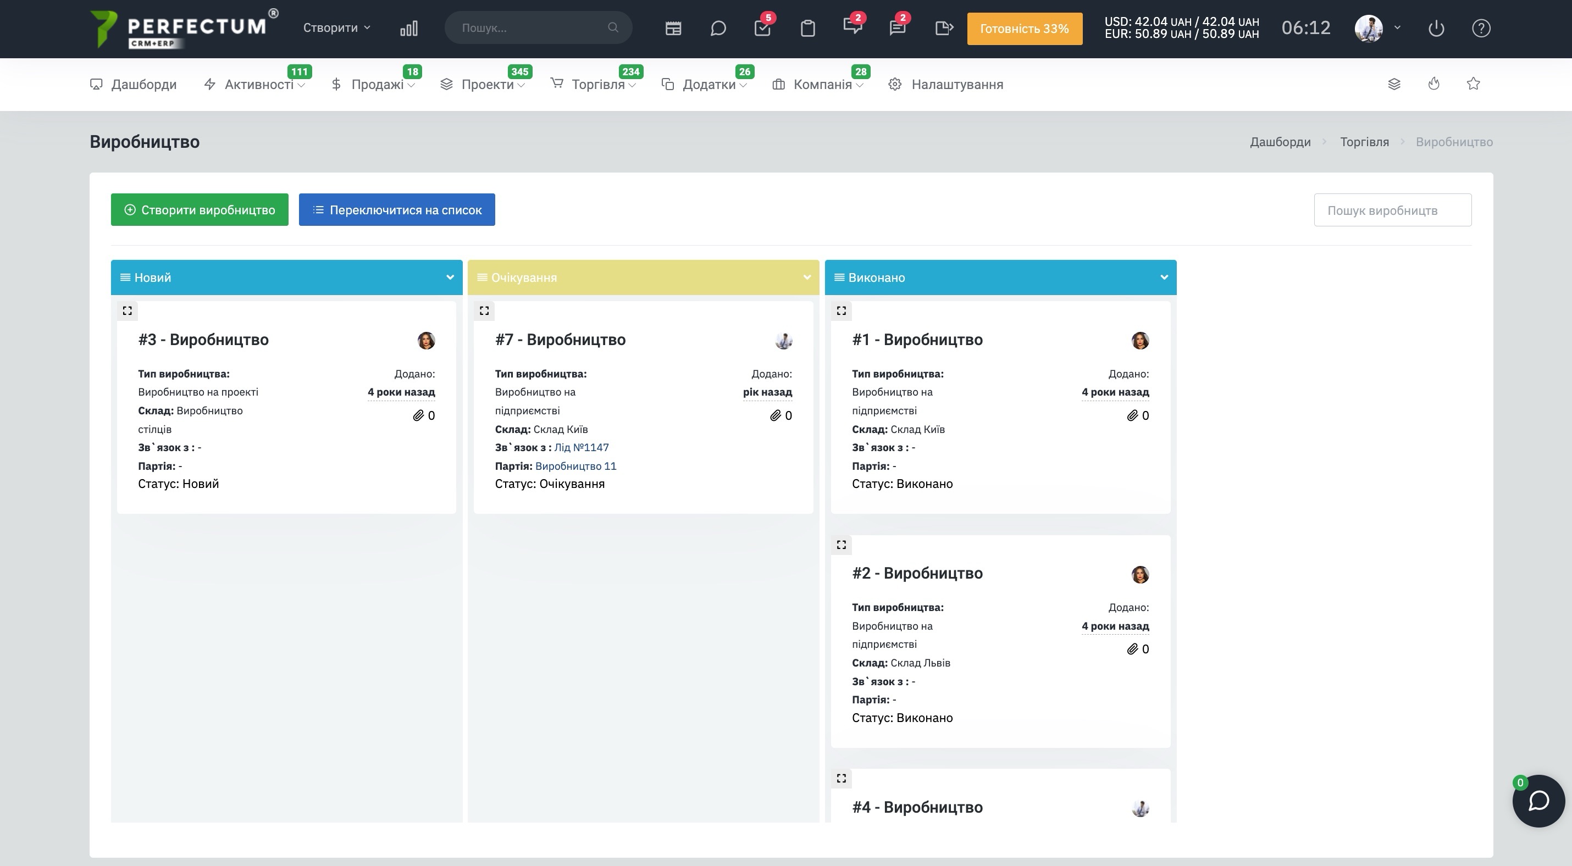Open the clipboard icon in header
1572x866 pixels.
coord(807,28)
